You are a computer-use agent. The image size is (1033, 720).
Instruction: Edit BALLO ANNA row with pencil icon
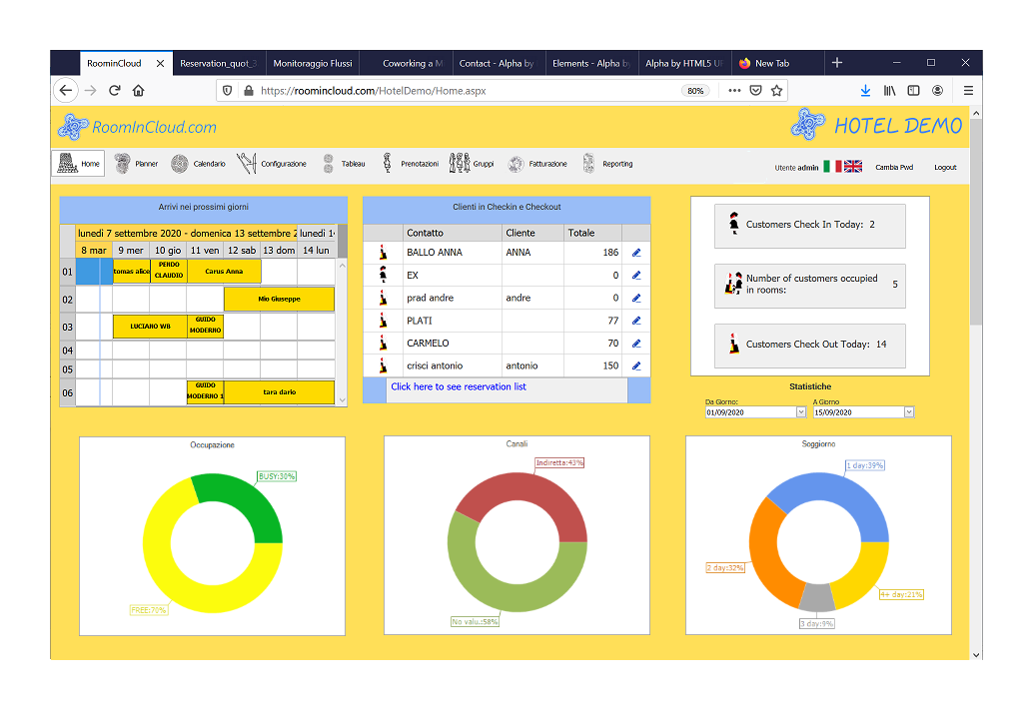pyautogui.click(x=636, y=253)
